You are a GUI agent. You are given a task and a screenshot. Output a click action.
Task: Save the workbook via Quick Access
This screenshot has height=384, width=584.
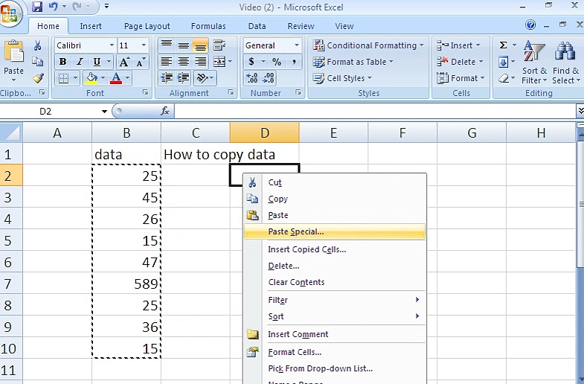point(37,7)
